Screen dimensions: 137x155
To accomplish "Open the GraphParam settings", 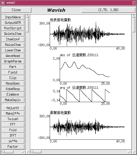I will (13, 61).
